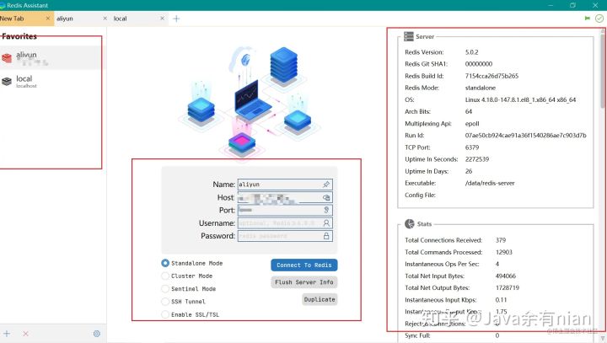Image resolution: width=607 pixels, height=343 pixels.
Task: Open the aliyun favorite connection
Action: point(51,57)
